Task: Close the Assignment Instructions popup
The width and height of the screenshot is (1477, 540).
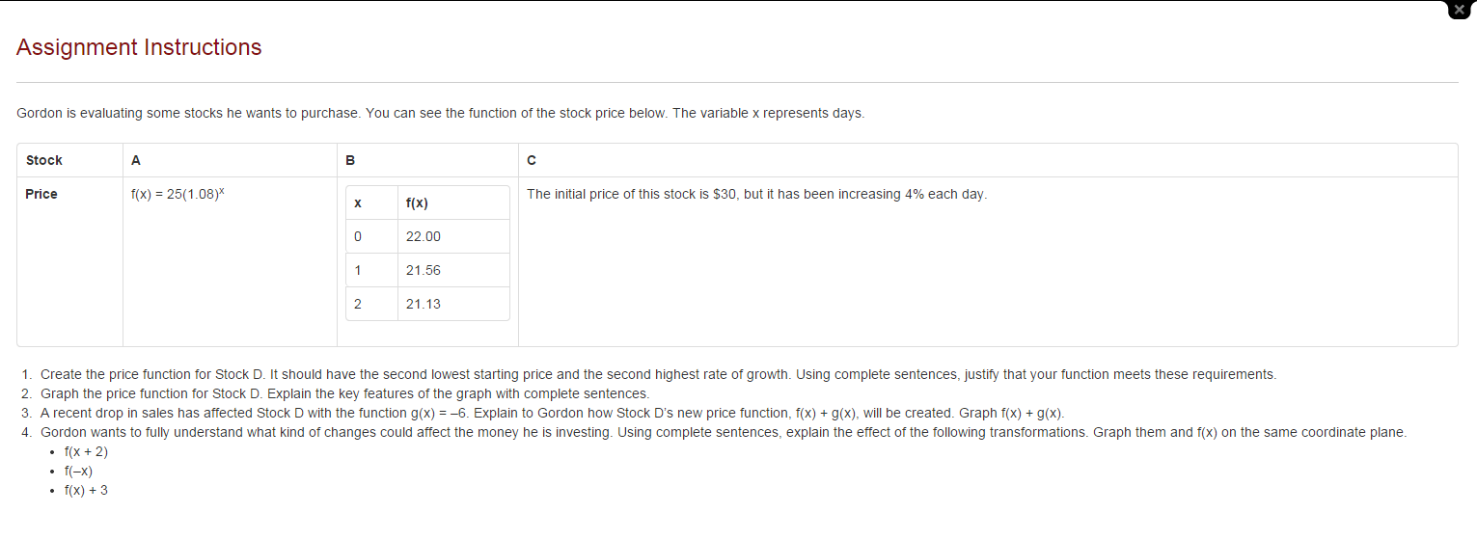Action: point(1461,8)
